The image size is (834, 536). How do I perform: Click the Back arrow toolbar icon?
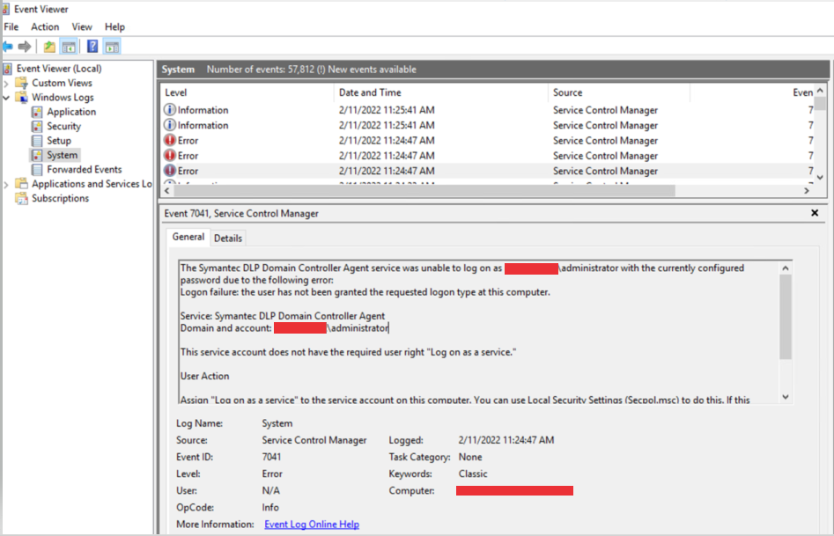click(8, 47)
